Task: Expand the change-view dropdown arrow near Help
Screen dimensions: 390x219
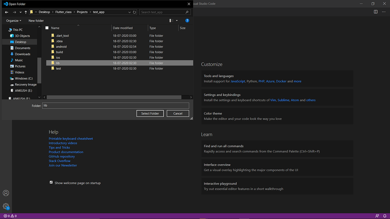Action: point(177,20)
